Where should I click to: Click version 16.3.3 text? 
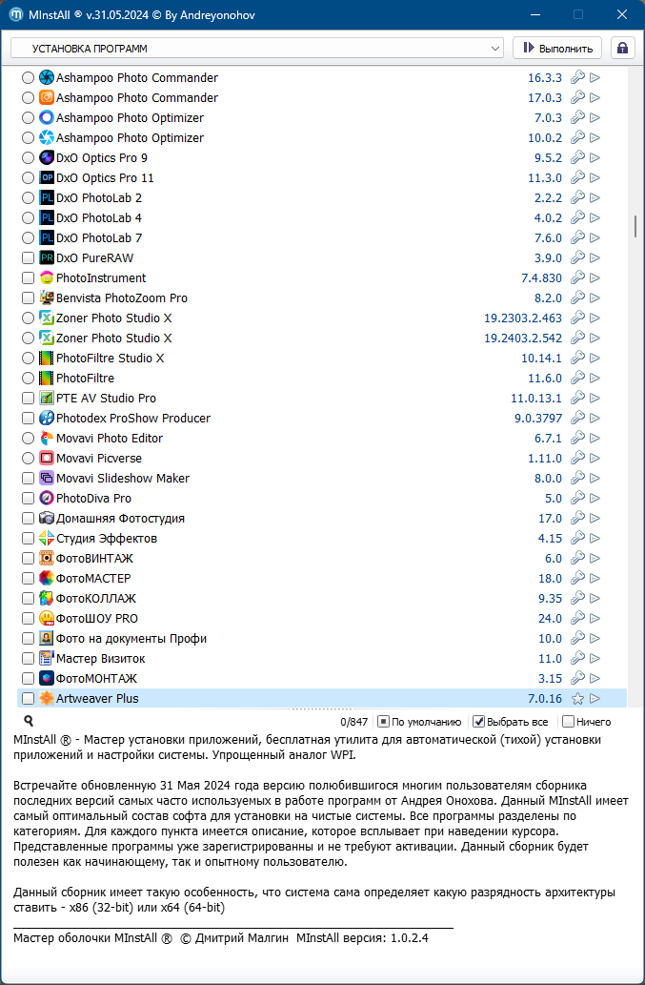[x=545, y=78]
